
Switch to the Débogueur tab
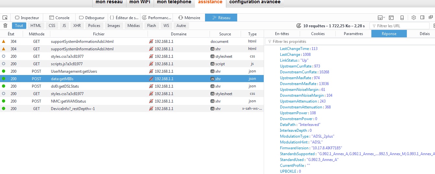91,18
